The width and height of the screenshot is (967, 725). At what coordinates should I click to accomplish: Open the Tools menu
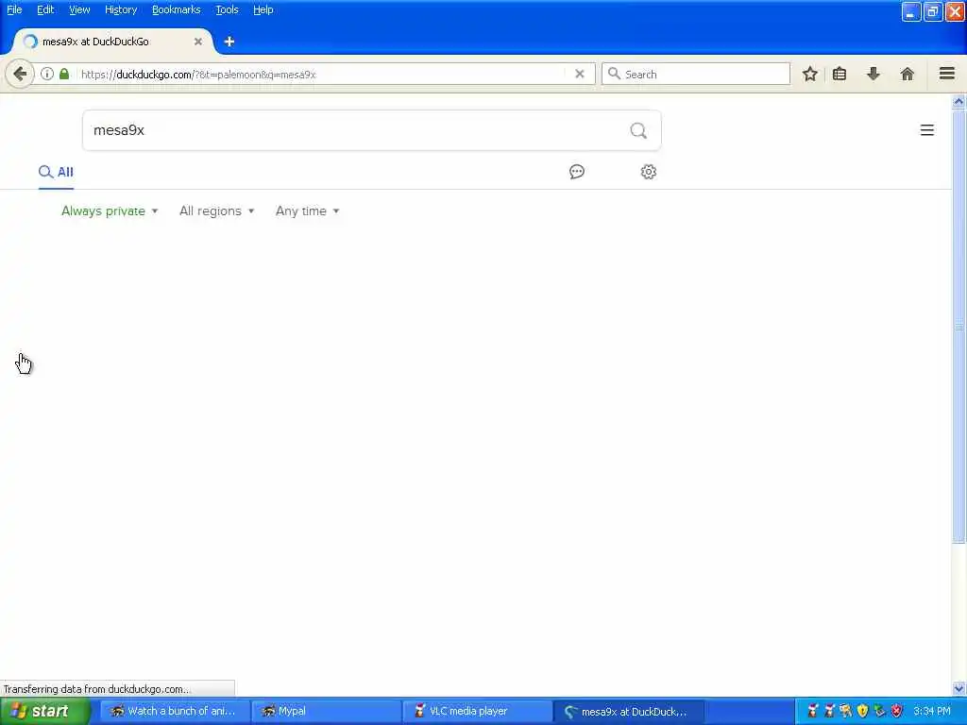[227, 9]
